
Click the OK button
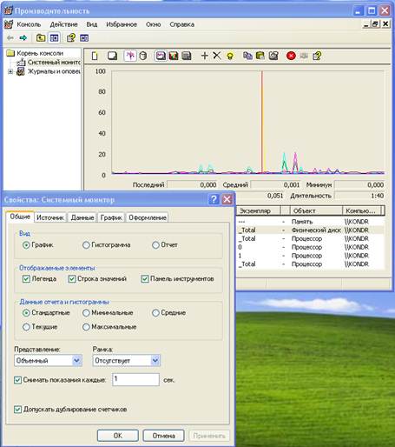(118, 436)
